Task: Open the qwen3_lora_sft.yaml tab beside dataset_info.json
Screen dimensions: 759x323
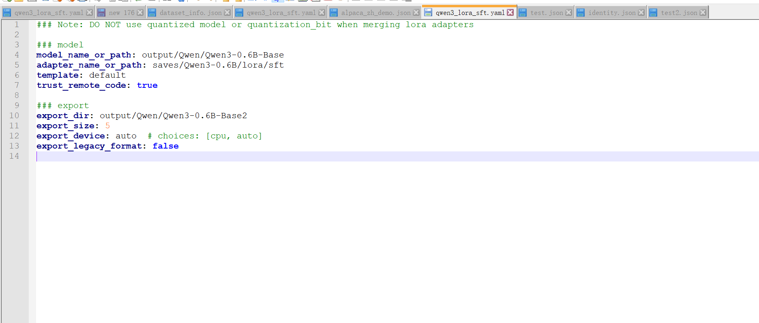Action: coord(281,13)
